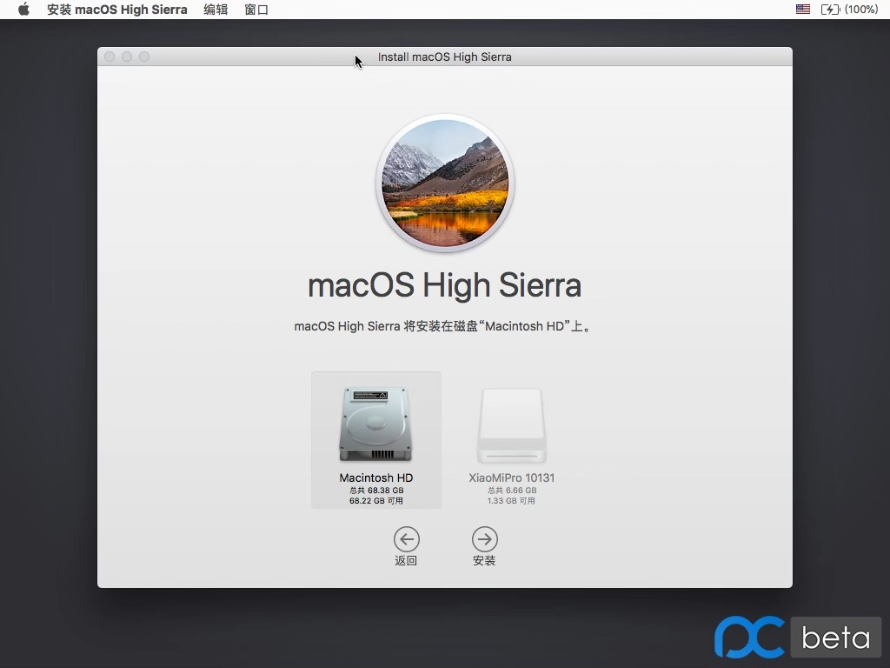This screenshot has height=668, width=890.
Task: Click the window title Install macOS High Sierra
Action: tap(444, 57)
